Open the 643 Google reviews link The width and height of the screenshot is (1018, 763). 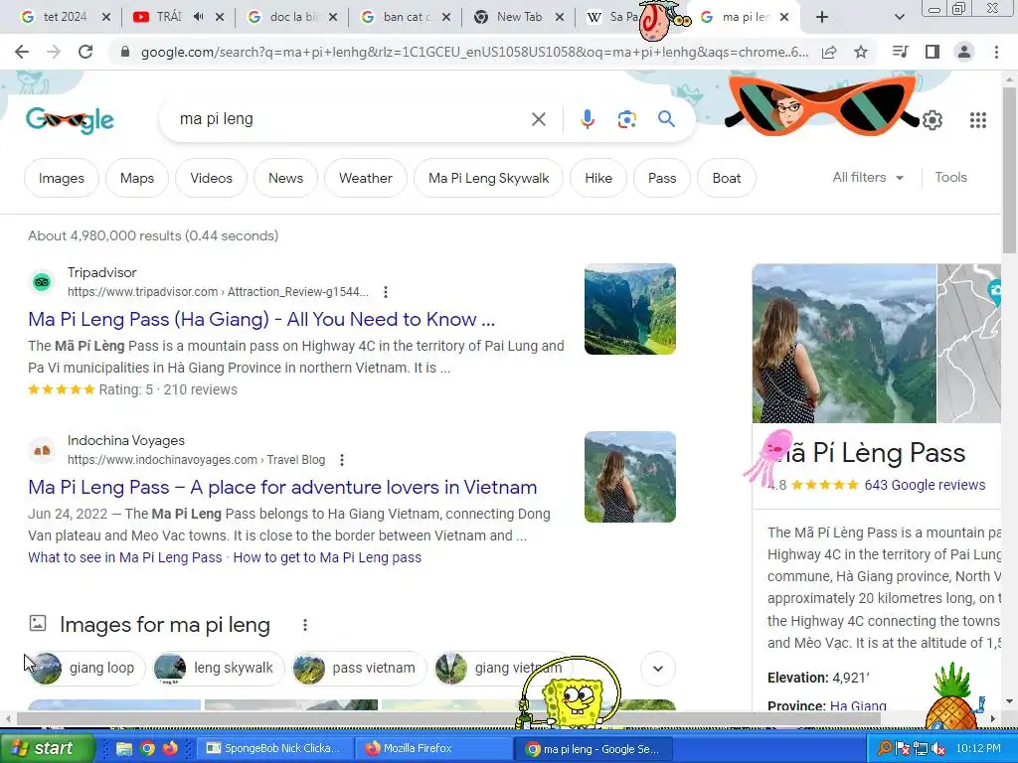925,485
